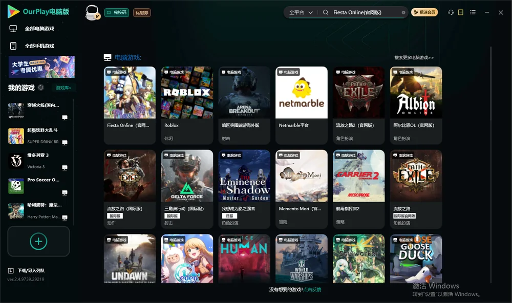Click the add game plus icon
Viewport: 512px width, 303px height.
pos(38,241)
